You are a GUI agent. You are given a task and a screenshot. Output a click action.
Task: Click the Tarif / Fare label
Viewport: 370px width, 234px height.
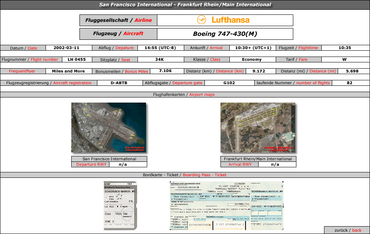click(297, 60)
